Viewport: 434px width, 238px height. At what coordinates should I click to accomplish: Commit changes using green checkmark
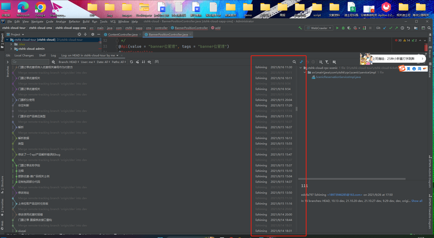click(391, 28)
